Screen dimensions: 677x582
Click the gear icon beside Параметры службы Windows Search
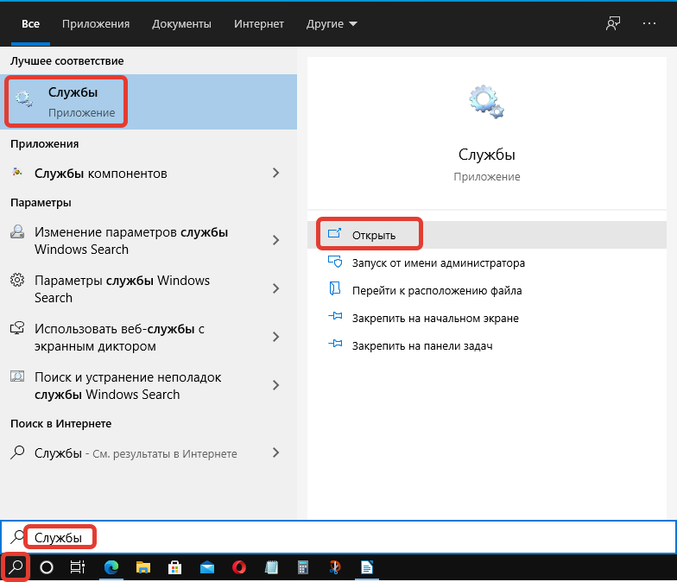pos(17,280)
